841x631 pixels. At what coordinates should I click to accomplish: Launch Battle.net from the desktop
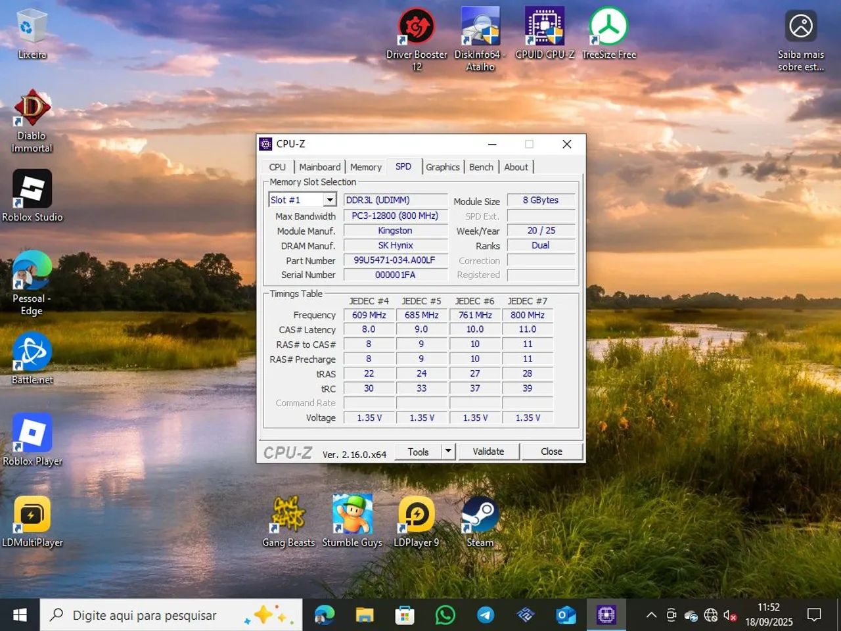(x=31, y=352)
